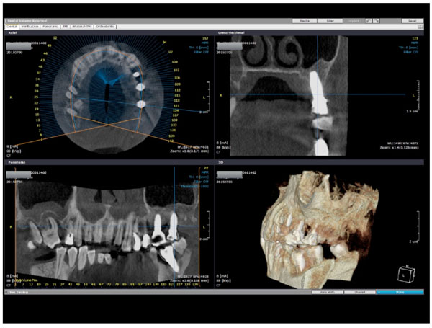The height and width of the screenshot is (328, 432).
Task: Click the Shaded button
Action: [359, 292]
